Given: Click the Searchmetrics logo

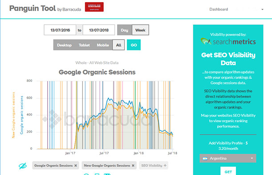Looking at the screenshot, I should click(x=228, y=42).
